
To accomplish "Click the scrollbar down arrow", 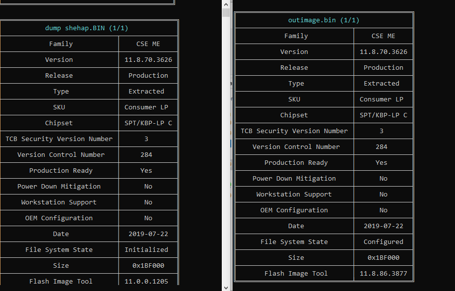I will pyautogui.click(x=226, y=288).
